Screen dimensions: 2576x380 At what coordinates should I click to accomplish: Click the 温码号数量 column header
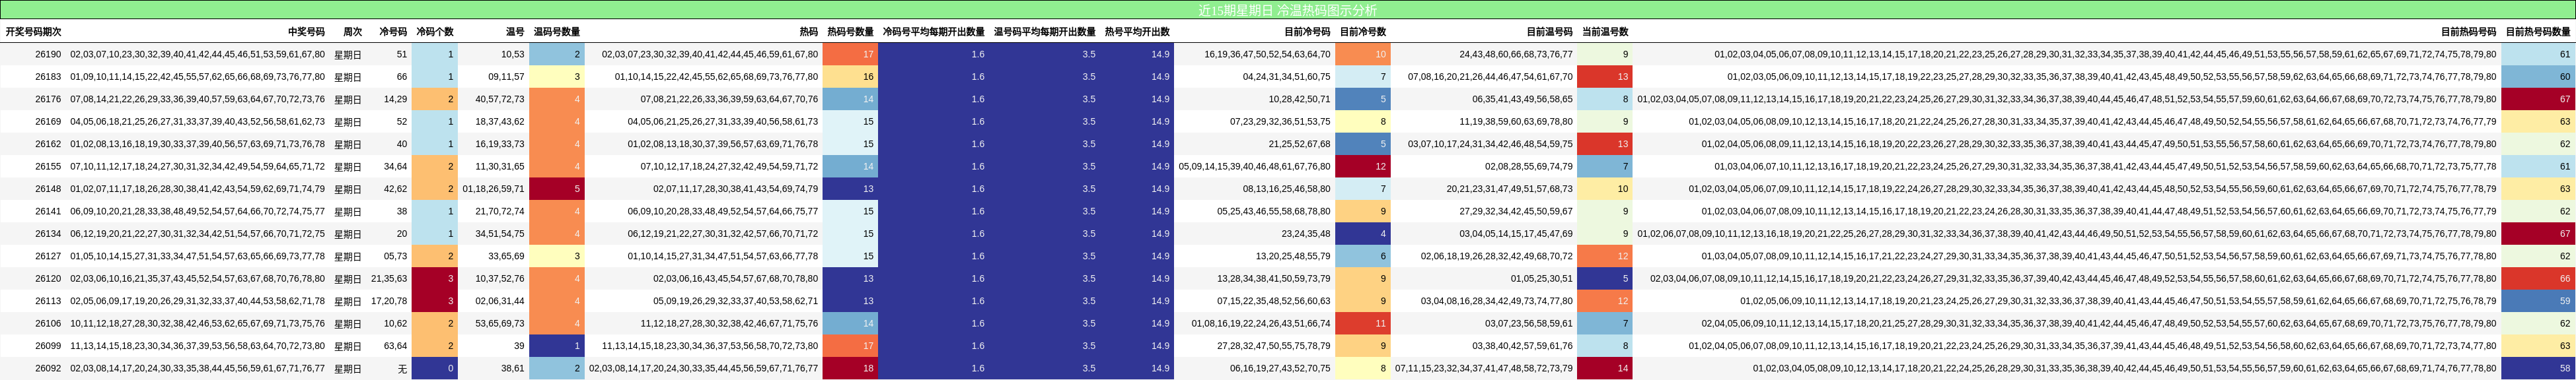coord(556,32)
